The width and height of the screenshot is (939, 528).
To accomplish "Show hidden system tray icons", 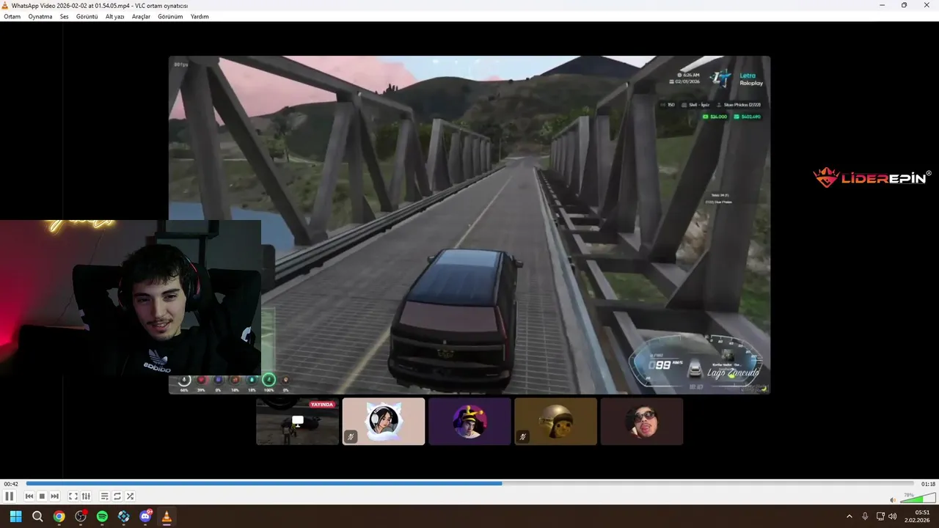I will (x=850, y=516).
